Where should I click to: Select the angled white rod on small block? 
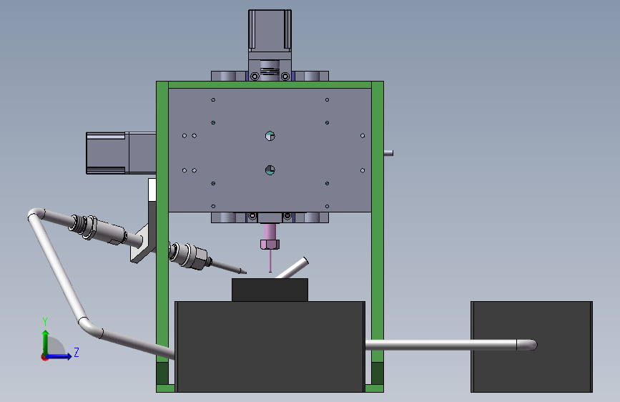(292, 268)
